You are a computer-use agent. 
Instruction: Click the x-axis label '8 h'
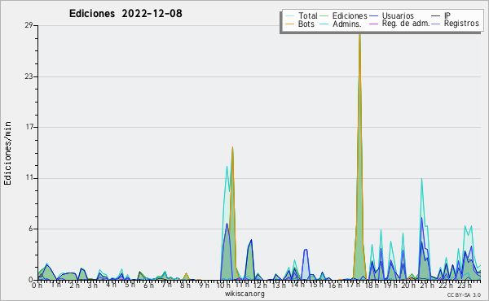(185, 286)
